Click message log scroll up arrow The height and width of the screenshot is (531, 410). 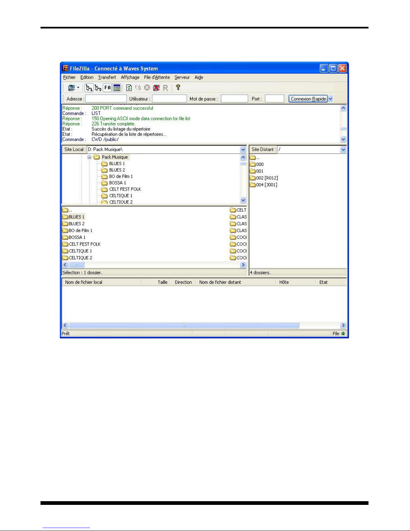click(343, 108)
